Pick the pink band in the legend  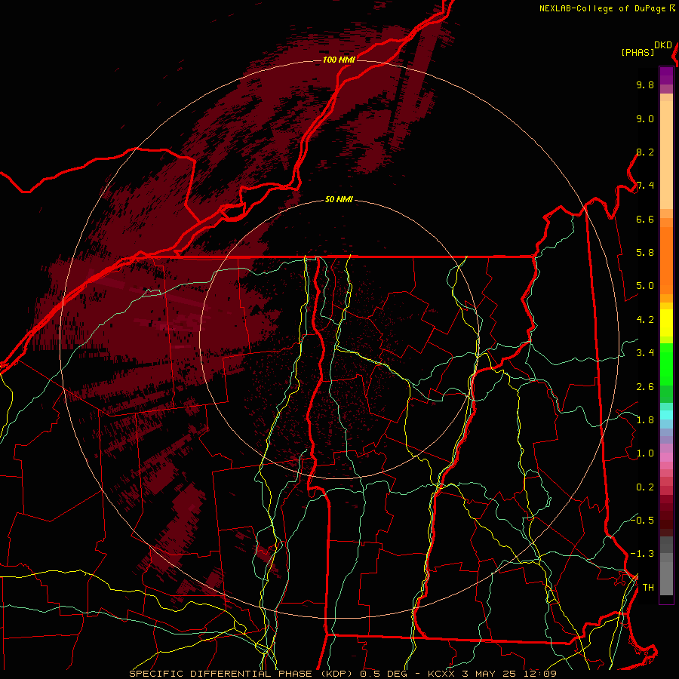click(666, 457)
